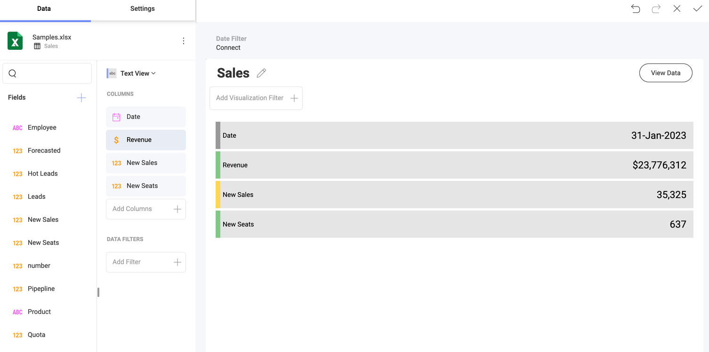Viewport: 709px width, 352px height.
Task: Open the Text View visualization dropdown
Action: (138, 73)
